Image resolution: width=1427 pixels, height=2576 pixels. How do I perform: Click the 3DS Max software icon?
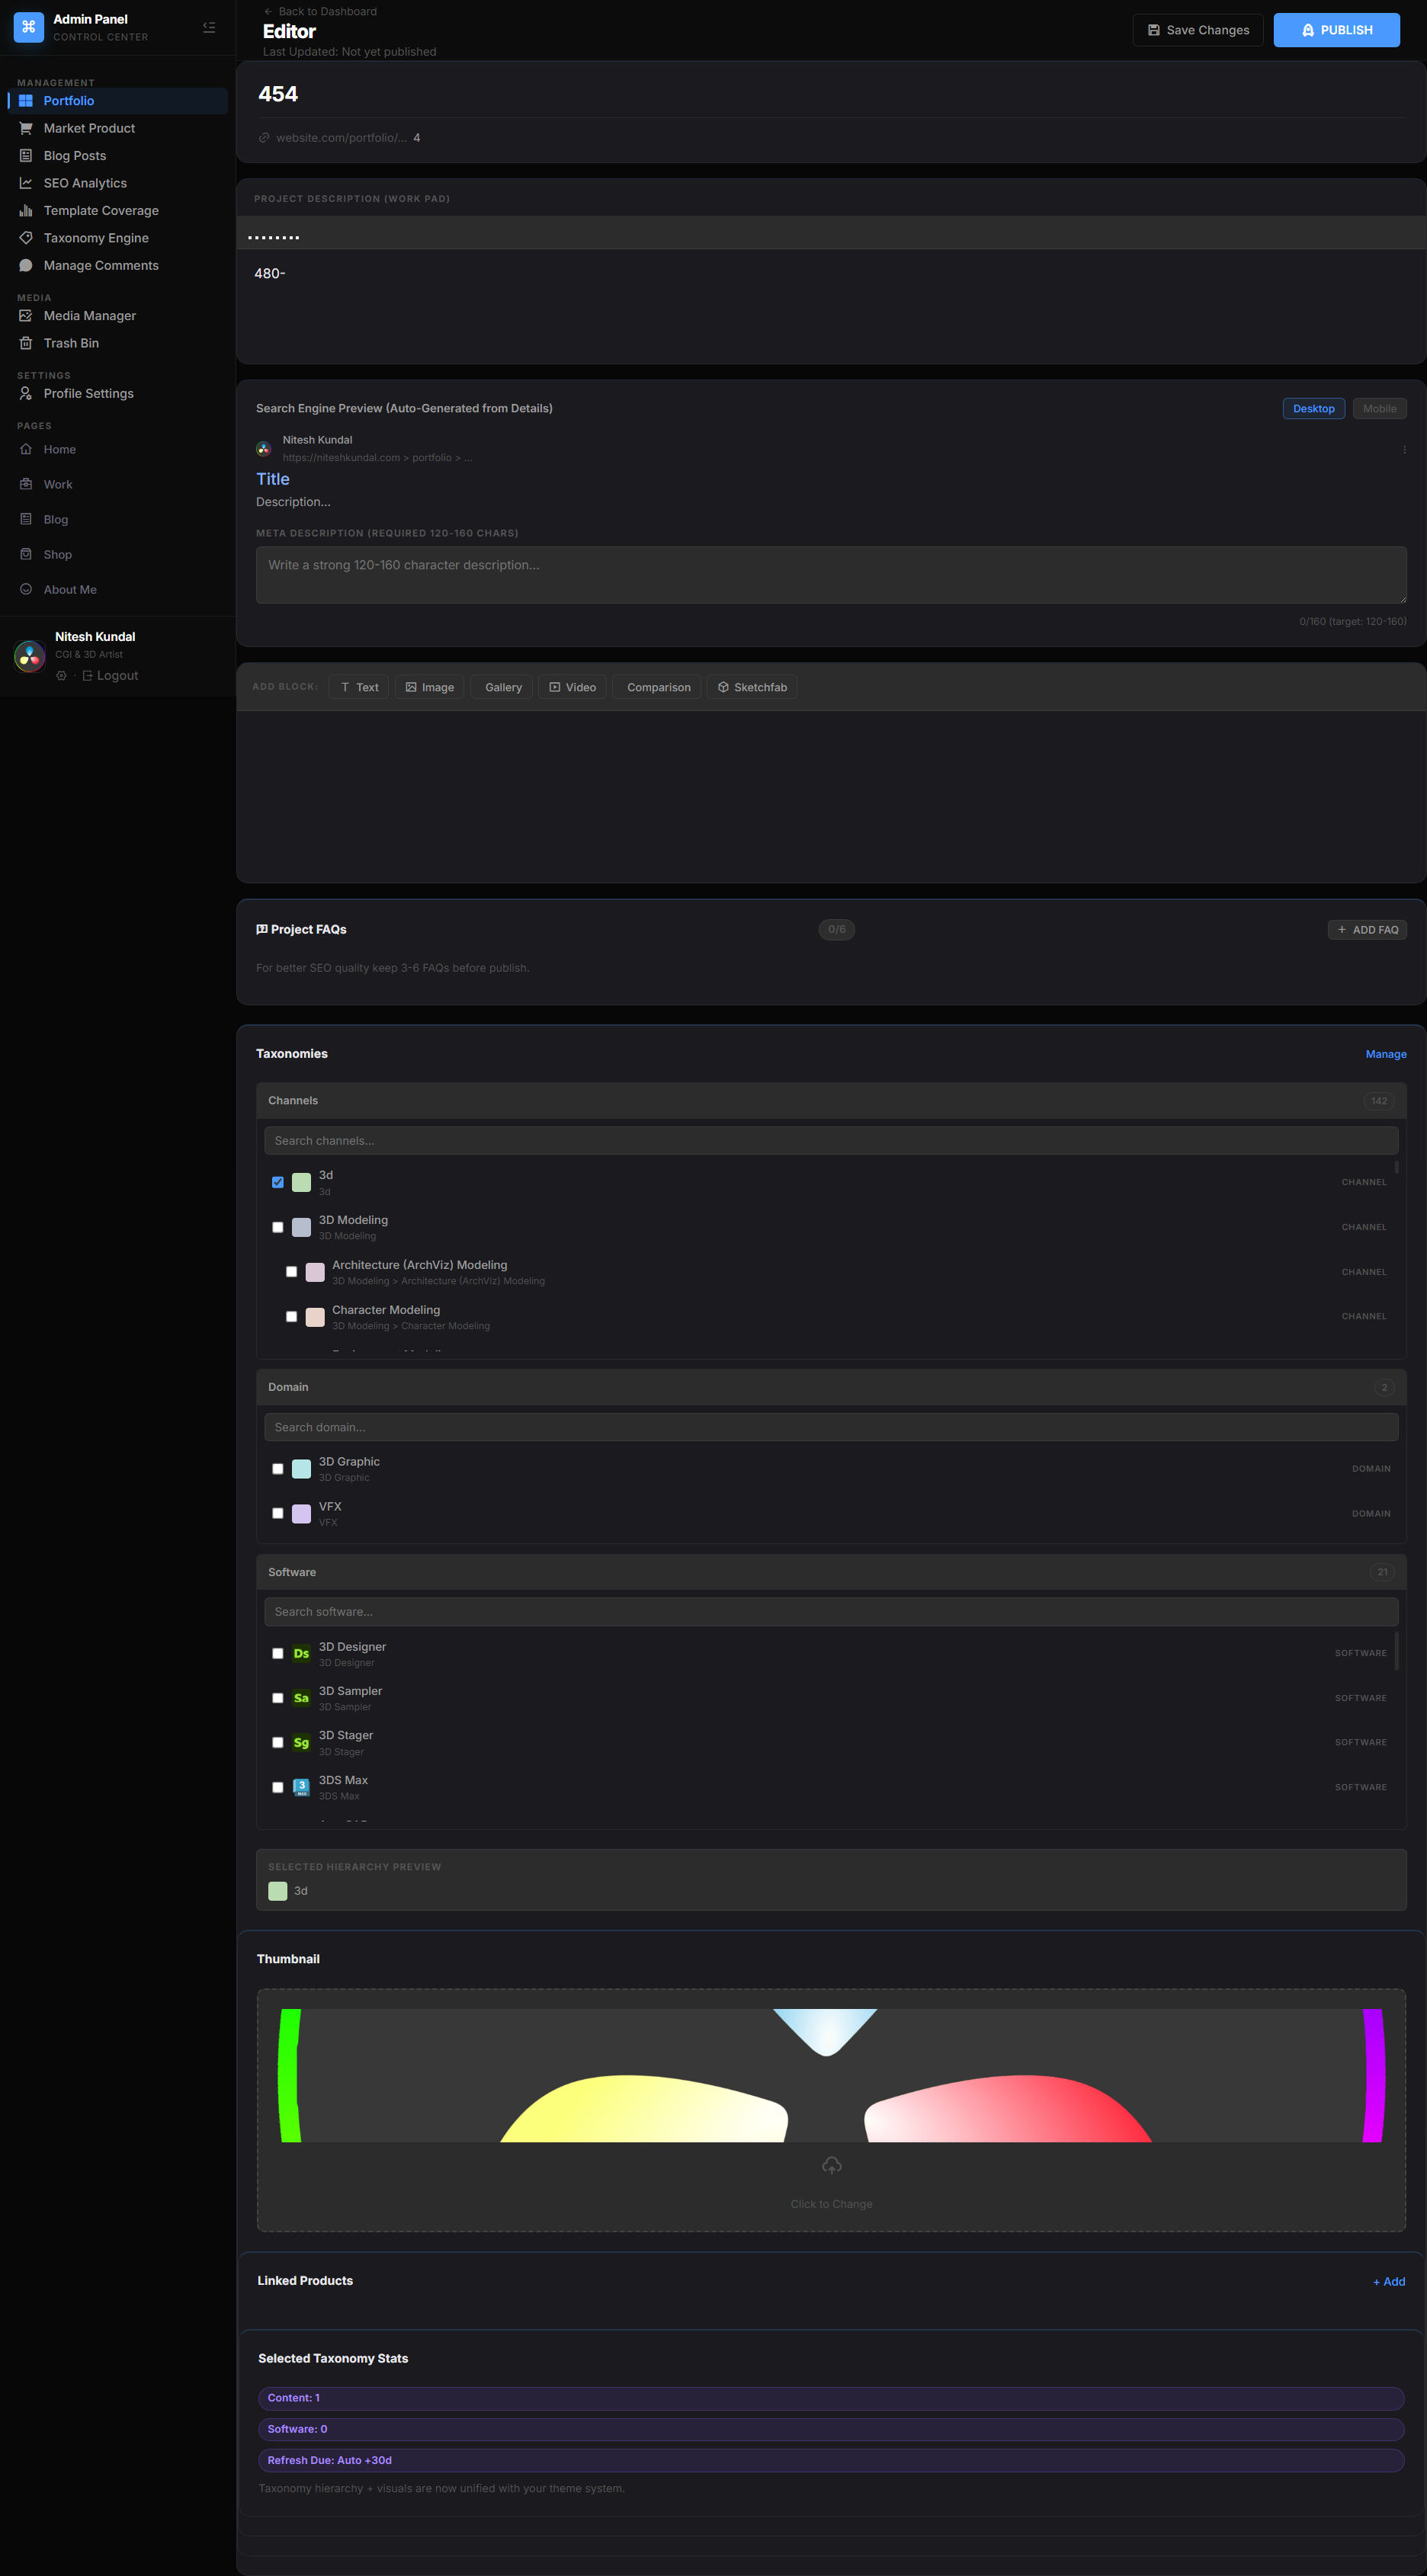[301, 1787]
